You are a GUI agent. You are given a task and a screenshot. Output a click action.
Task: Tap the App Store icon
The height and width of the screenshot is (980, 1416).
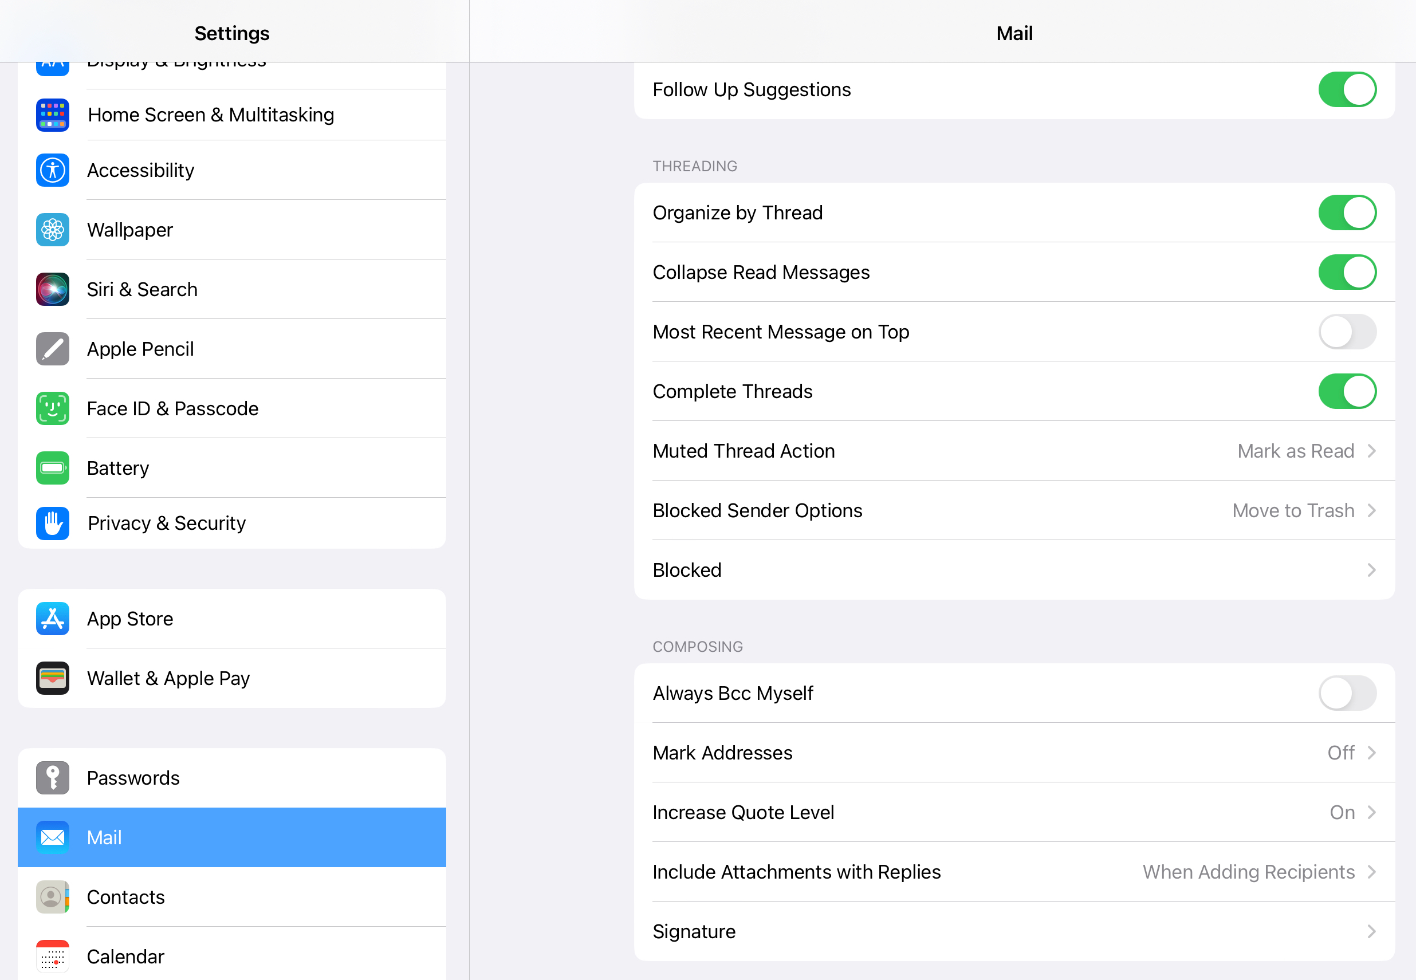52,619
